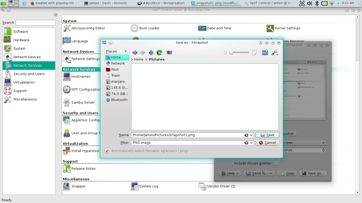Image resolution: width=362 pixels, height=203 pixels.
Task: Click the Save As dialog help button
Action: pos(261,43)
